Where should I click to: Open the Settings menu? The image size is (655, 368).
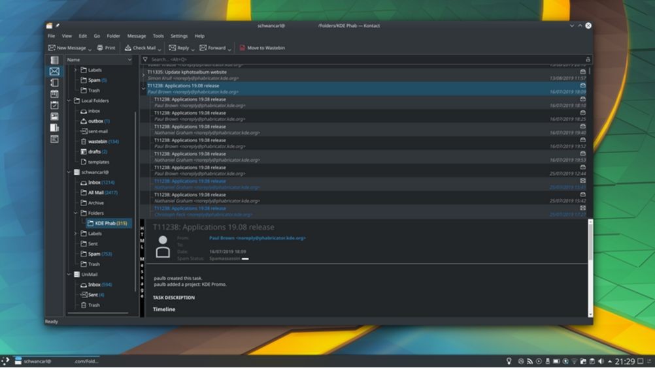pyautogui.click(x=179, y=37)
